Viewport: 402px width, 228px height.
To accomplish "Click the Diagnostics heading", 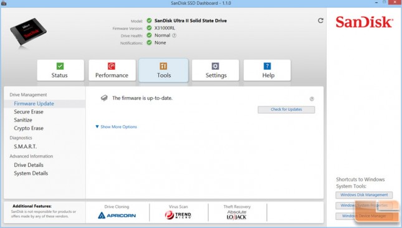I will [x=21, y=138].
